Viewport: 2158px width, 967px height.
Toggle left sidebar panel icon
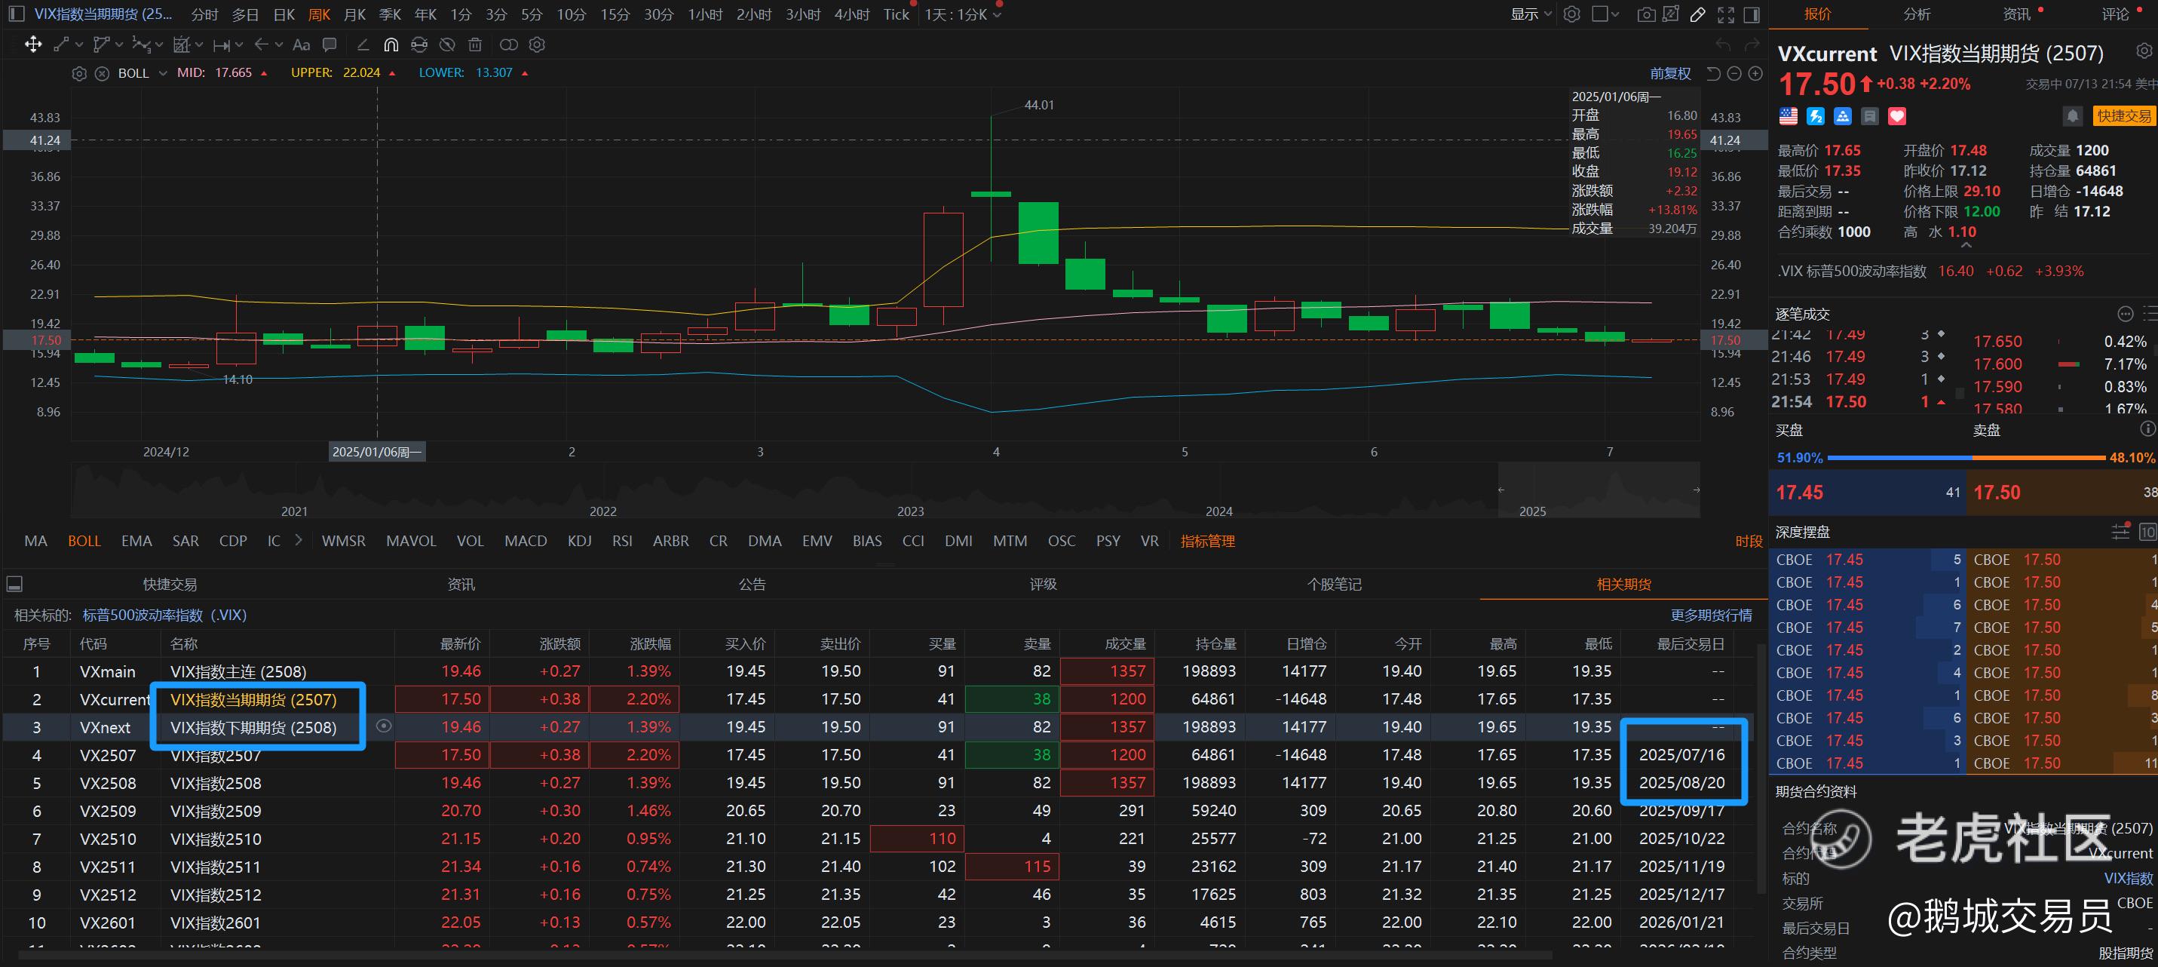click(16, 14)
